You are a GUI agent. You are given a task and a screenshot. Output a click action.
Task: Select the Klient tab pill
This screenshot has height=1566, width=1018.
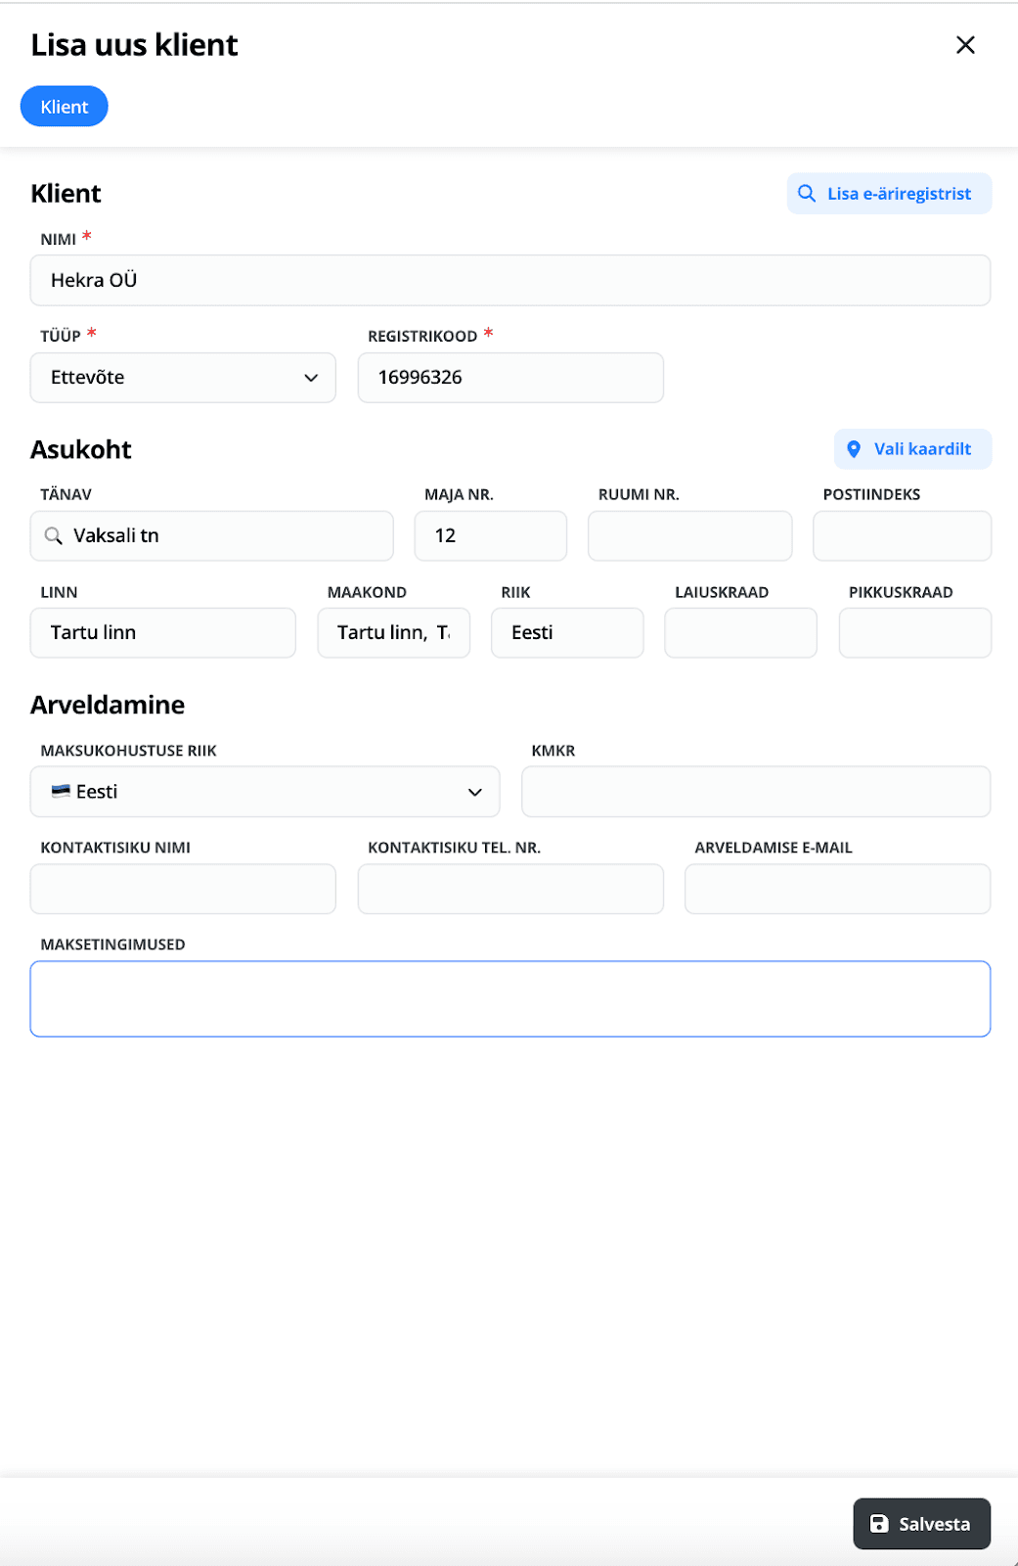pos(65,107)
